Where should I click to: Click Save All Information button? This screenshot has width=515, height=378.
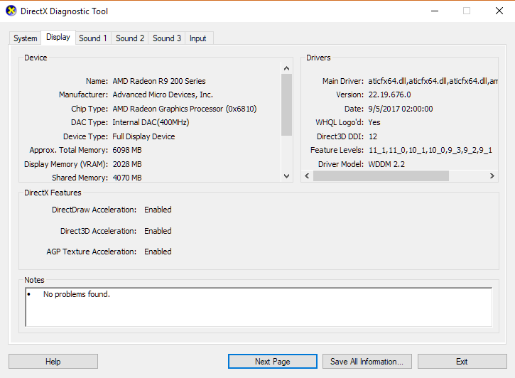[367, 361]
